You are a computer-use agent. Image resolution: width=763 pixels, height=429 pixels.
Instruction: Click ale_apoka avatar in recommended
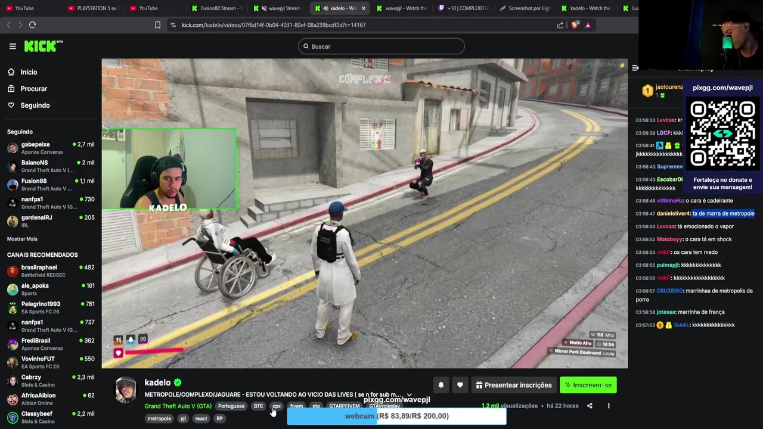coord(13,290)
